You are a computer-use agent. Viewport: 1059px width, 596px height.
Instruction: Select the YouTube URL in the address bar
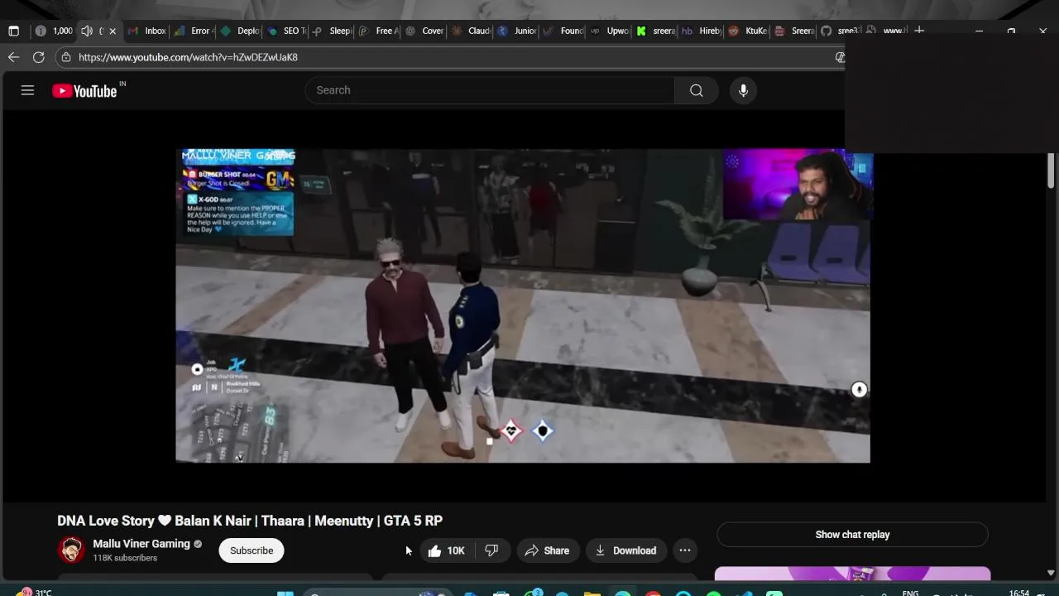pyautogui.click(x=188, y=57)
